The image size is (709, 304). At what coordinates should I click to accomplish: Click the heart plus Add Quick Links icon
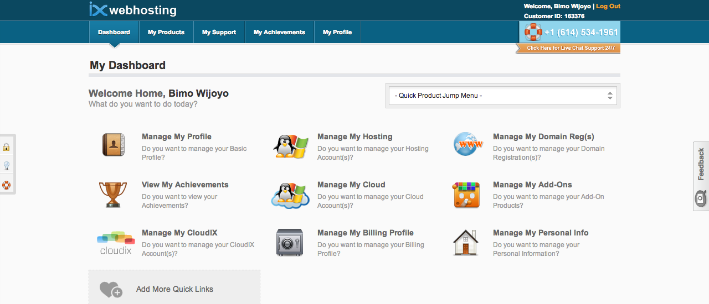coord(111,289)
